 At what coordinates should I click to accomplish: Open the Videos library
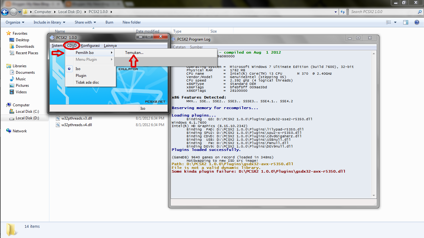(21, 92)
